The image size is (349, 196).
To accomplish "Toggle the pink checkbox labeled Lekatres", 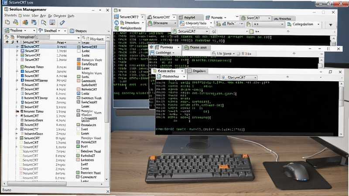I will point(78,160).
